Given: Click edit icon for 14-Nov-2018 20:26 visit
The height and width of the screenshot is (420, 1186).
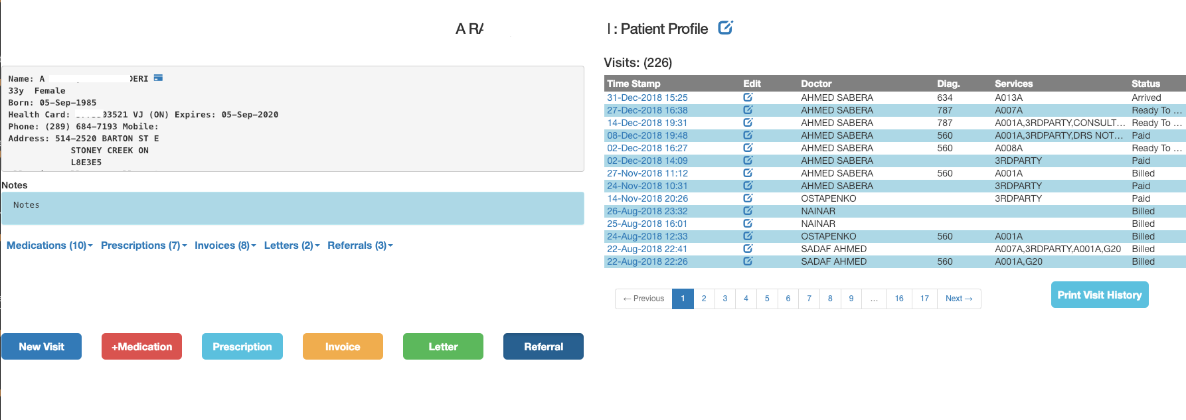Looking at the screenshot, I should pyautogui.click(x=748, y=198).
